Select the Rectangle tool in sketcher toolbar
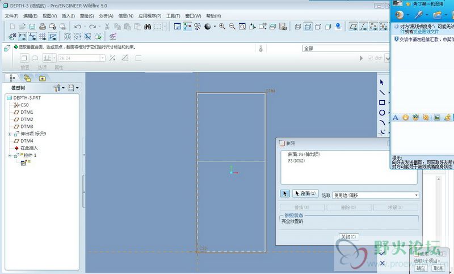Screen dimensions: 454x274 pyautogui.click(x=382, y=102)
